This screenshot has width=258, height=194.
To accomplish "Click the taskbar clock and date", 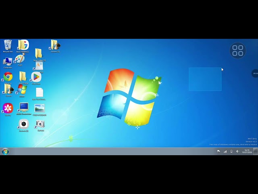I will coord(247,151).
